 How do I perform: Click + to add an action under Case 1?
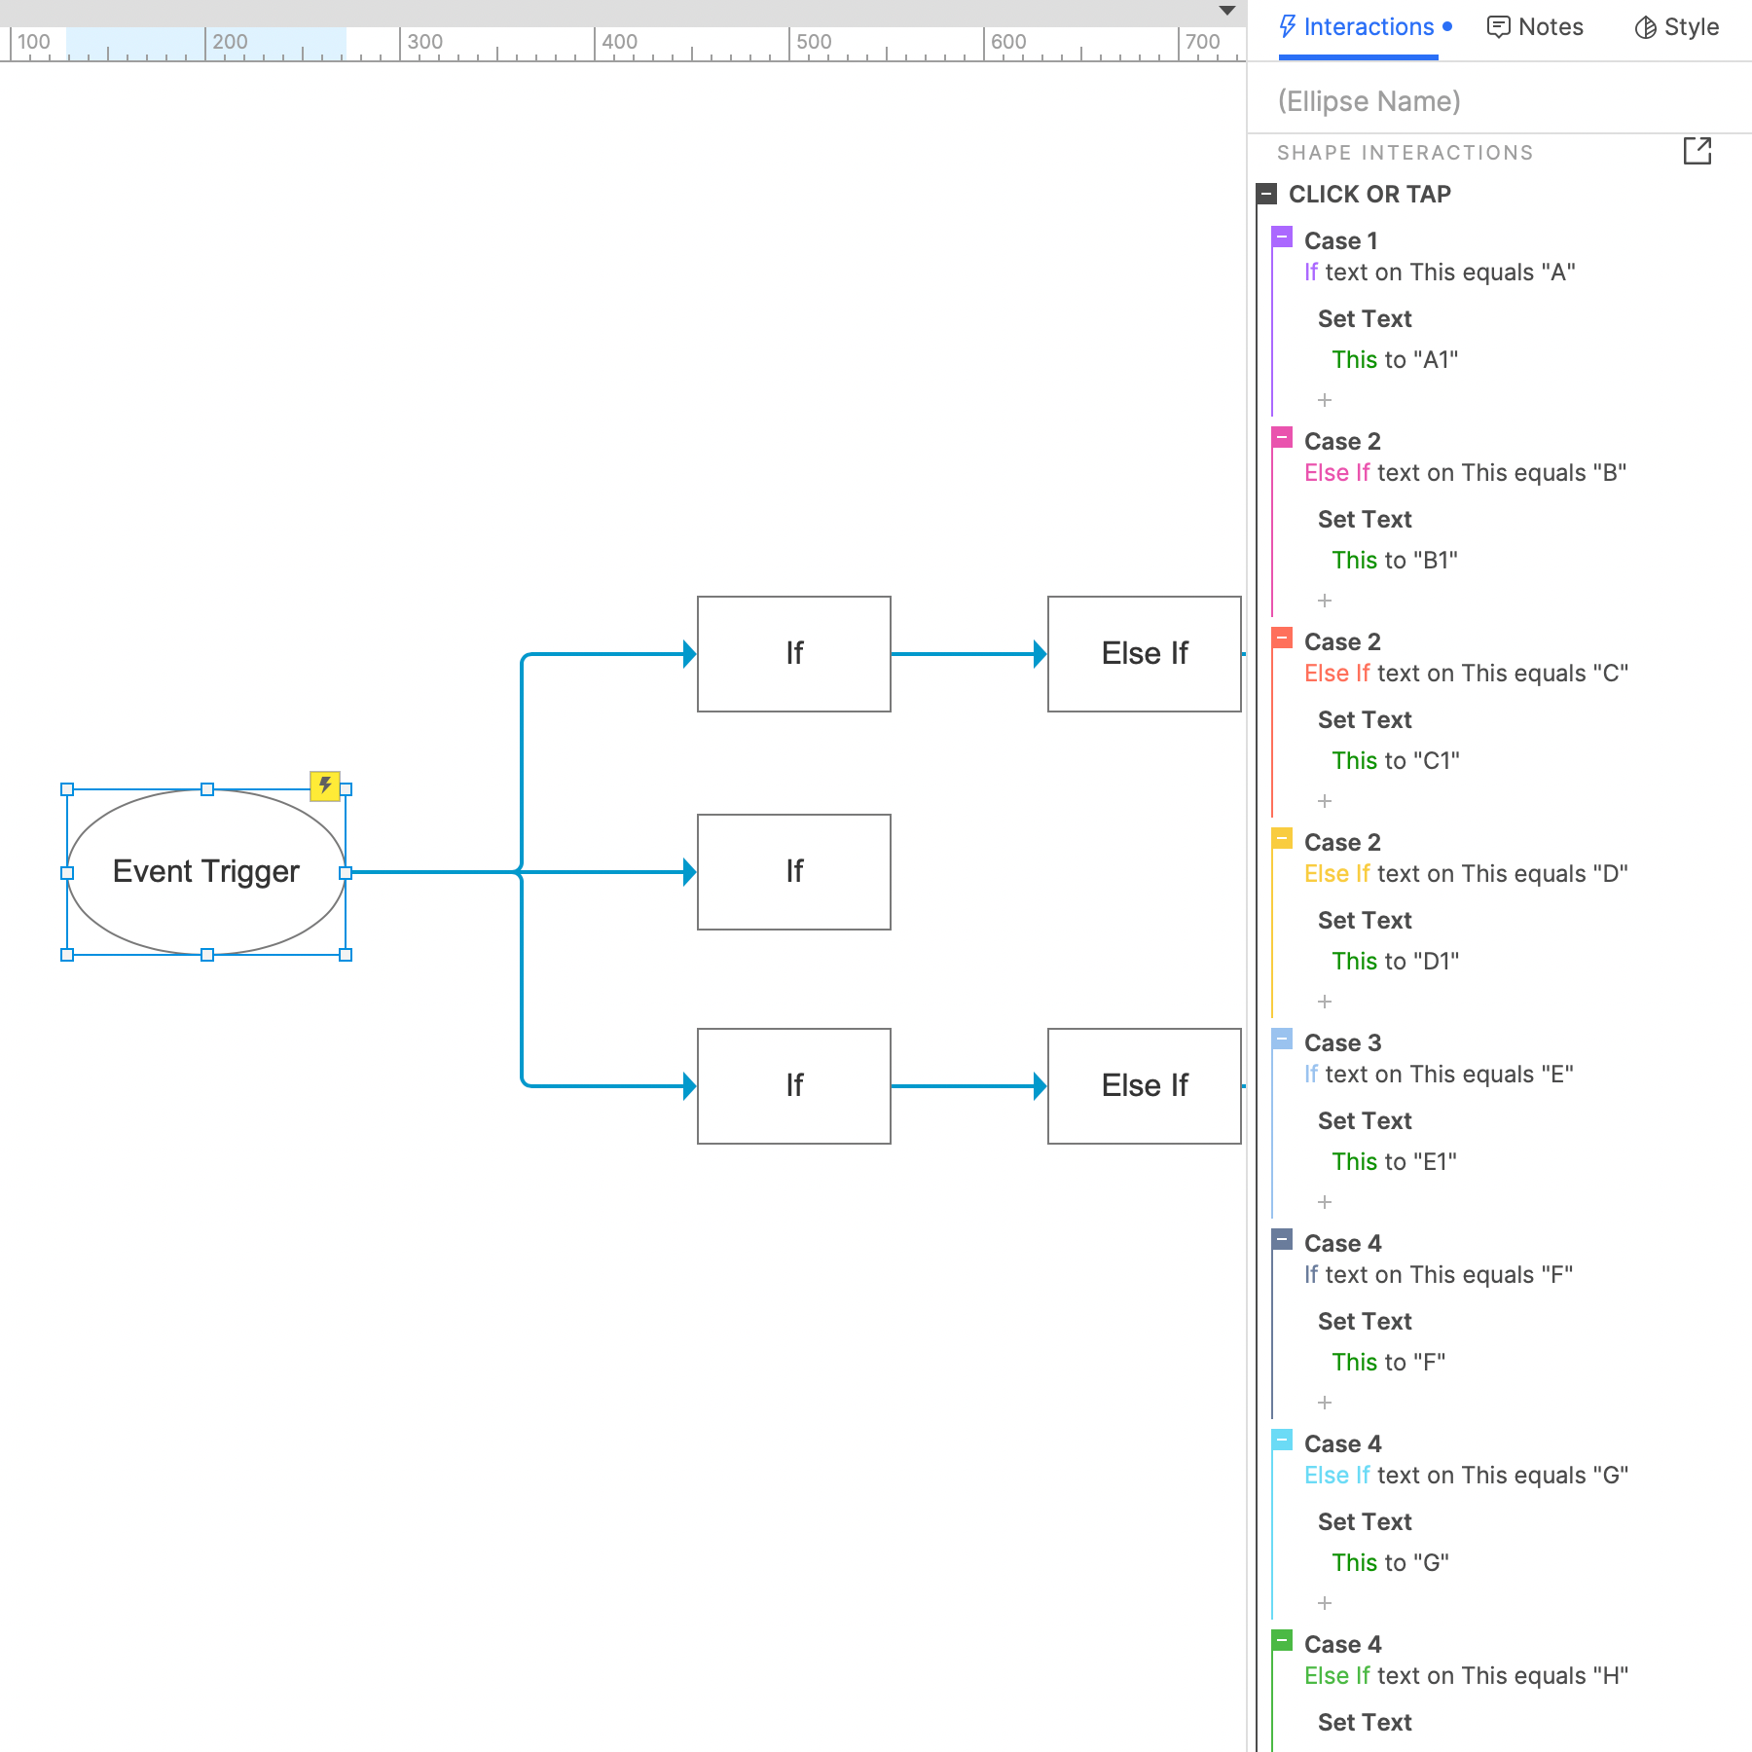point(1324,399)
